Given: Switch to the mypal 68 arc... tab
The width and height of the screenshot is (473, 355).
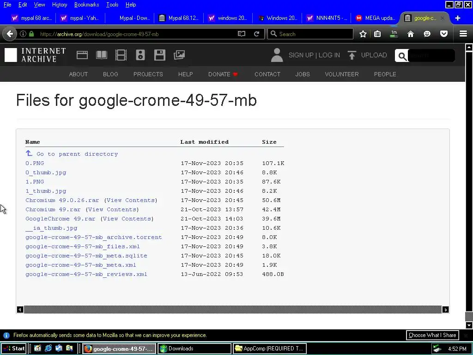Looking at the screenshot, I should point(32,18).
